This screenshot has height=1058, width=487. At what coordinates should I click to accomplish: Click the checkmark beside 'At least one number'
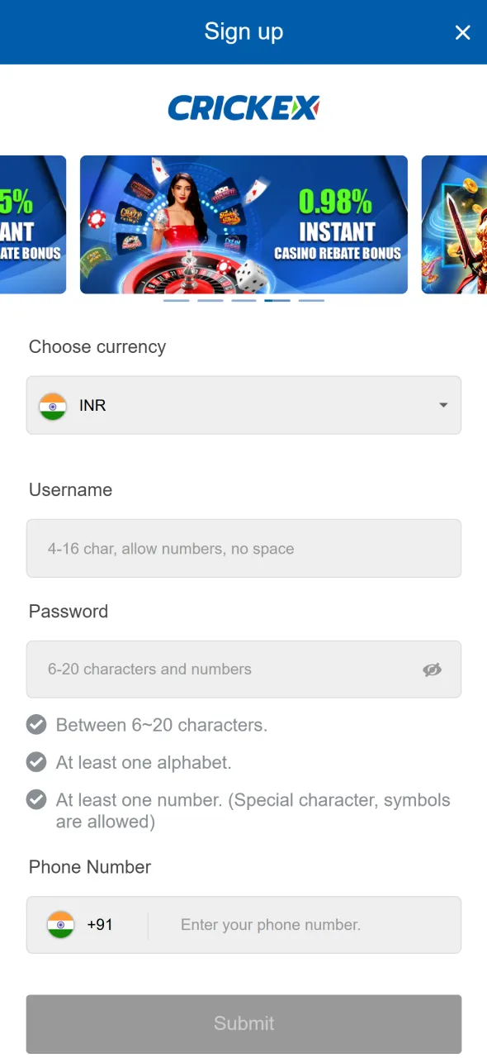click(36, 799)
